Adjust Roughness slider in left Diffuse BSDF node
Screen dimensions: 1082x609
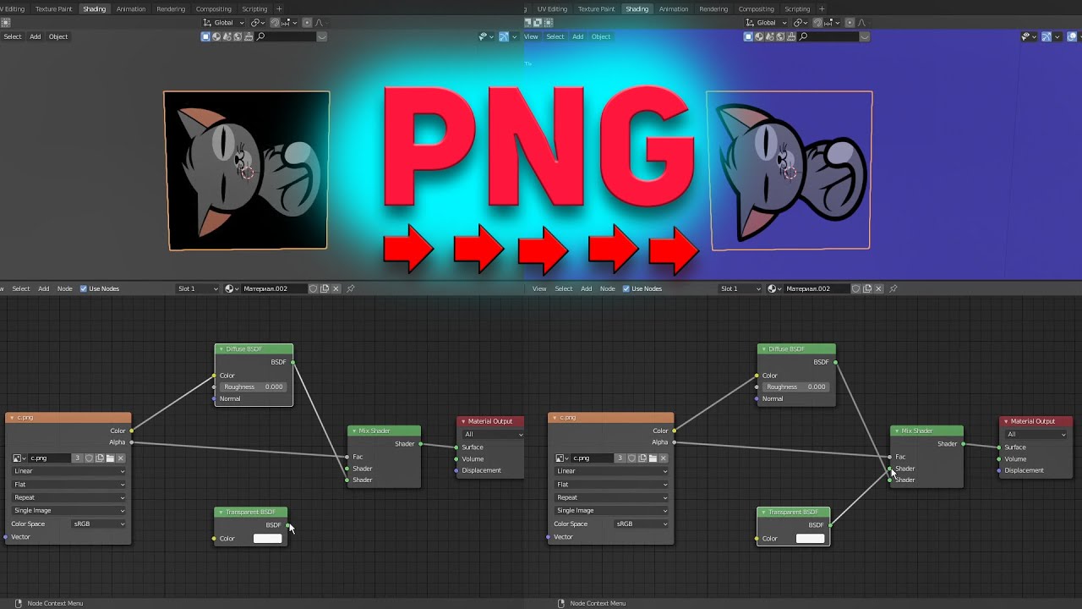pos(254,387)
